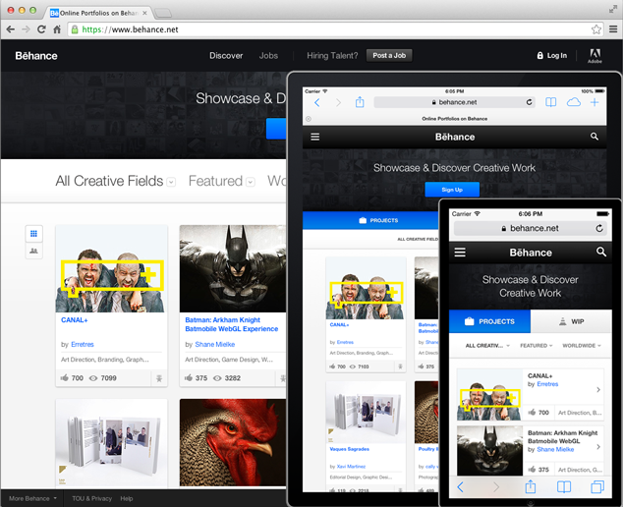Viewport: 623px width, 507px height.
Task: Tap iPad Safari share icon
Action: pyautogui.click(x=360, y=102)
